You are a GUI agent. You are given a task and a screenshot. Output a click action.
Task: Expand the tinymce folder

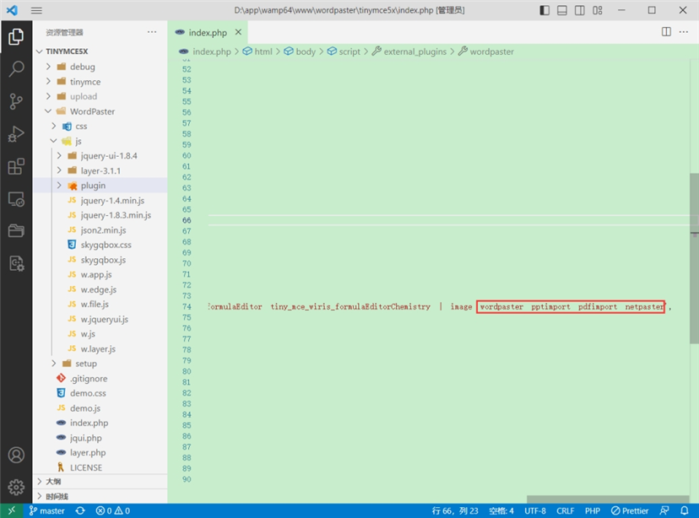(100, 82)
